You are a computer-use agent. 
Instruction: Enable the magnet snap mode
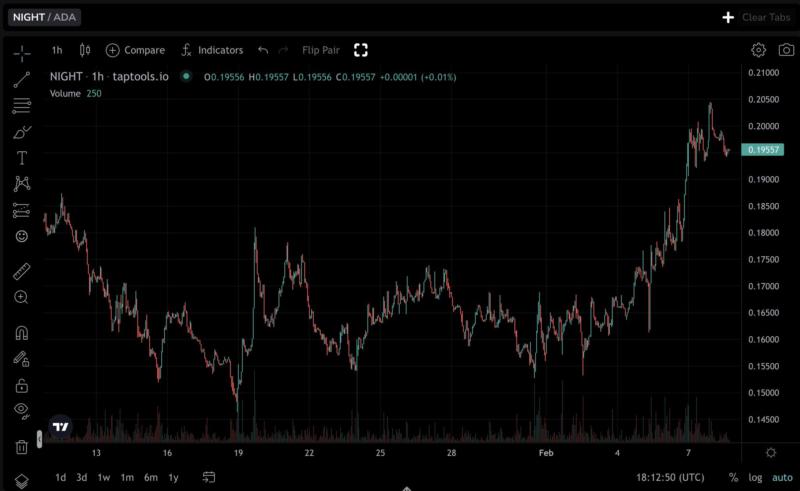(x=21, y=333)
